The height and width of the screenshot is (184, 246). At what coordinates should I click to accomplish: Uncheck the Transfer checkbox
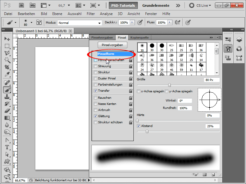click(x=95, y=90)
